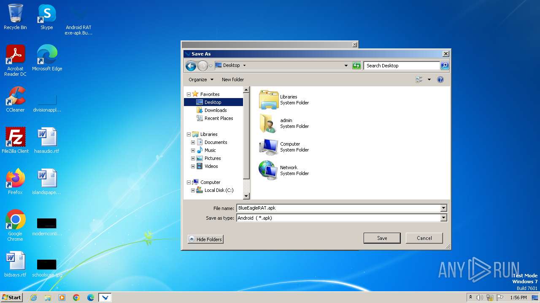Click the Save button
540x303 pixels.
click(x=382, y=238)
